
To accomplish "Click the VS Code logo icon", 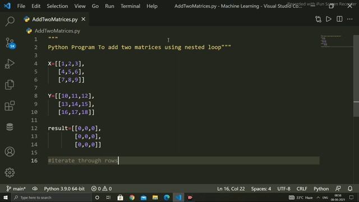I will point(7,6).
